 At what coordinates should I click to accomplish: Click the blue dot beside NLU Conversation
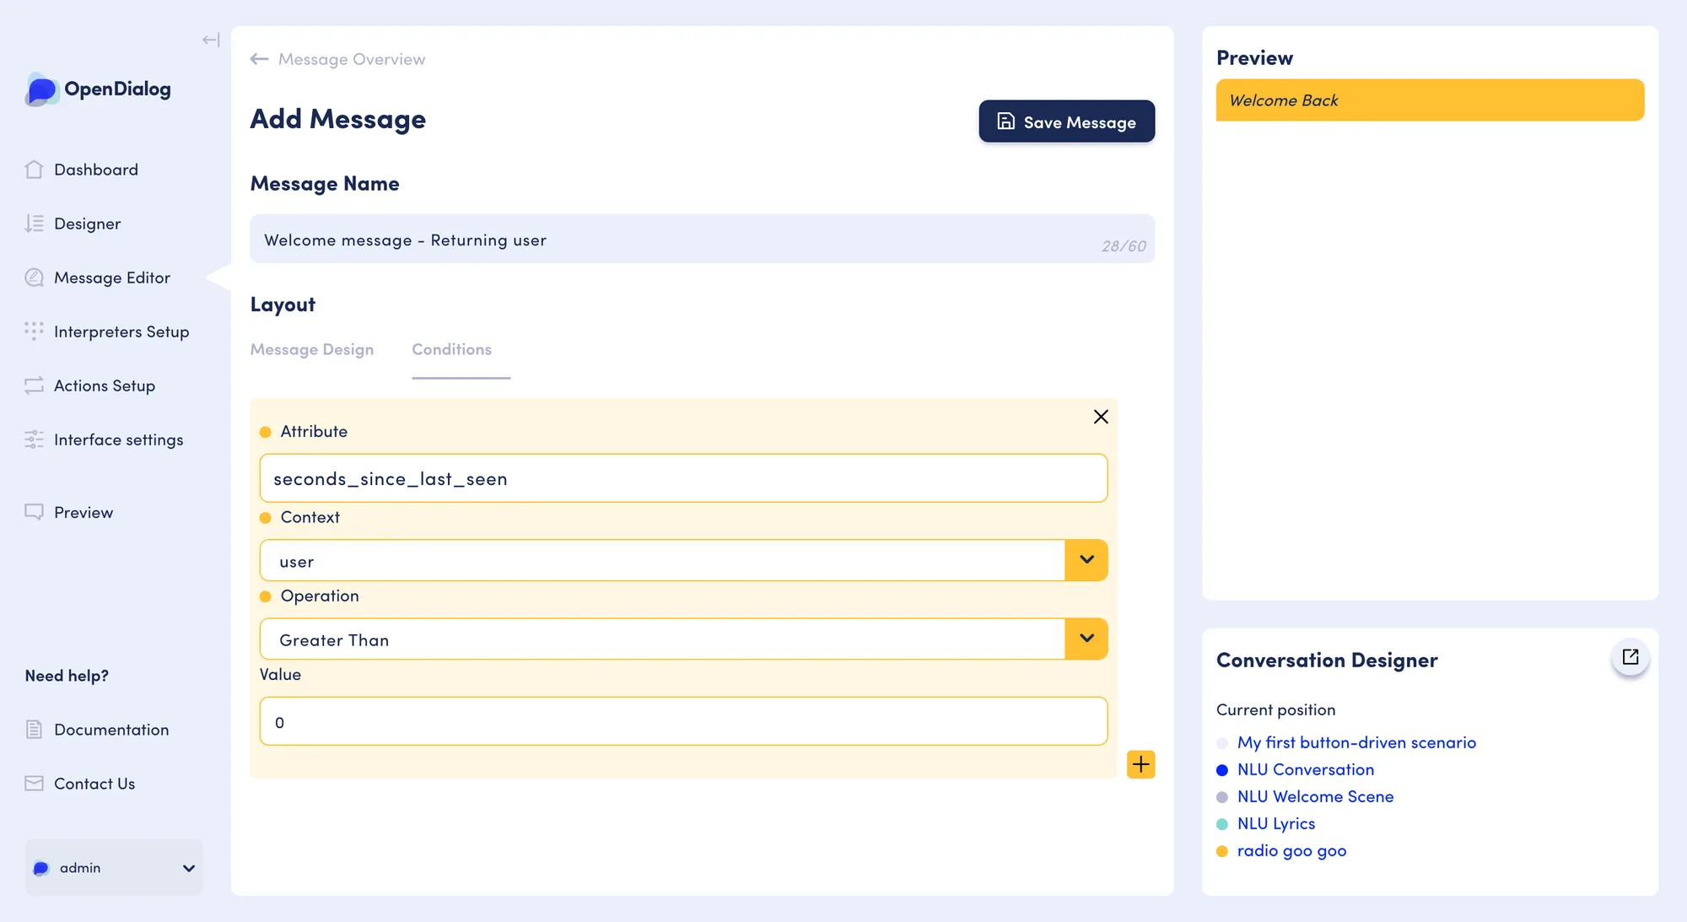point(1222,770)
